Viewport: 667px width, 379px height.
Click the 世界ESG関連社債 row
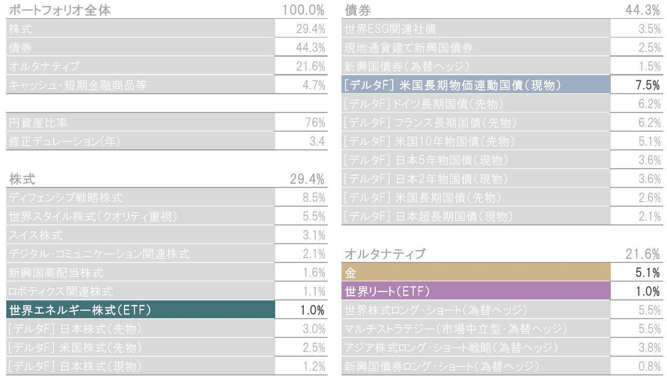pyautogui.click(x=502, y=29)
